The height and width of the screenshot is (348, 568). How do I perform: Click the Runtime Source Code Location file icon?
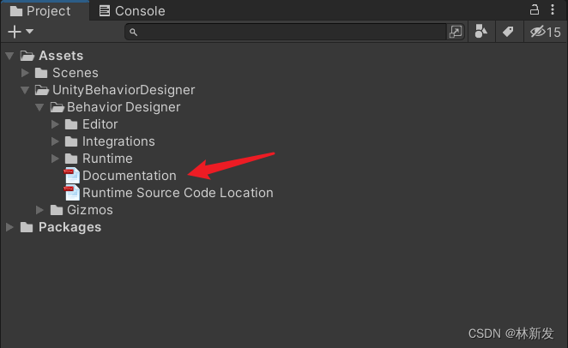72,193
